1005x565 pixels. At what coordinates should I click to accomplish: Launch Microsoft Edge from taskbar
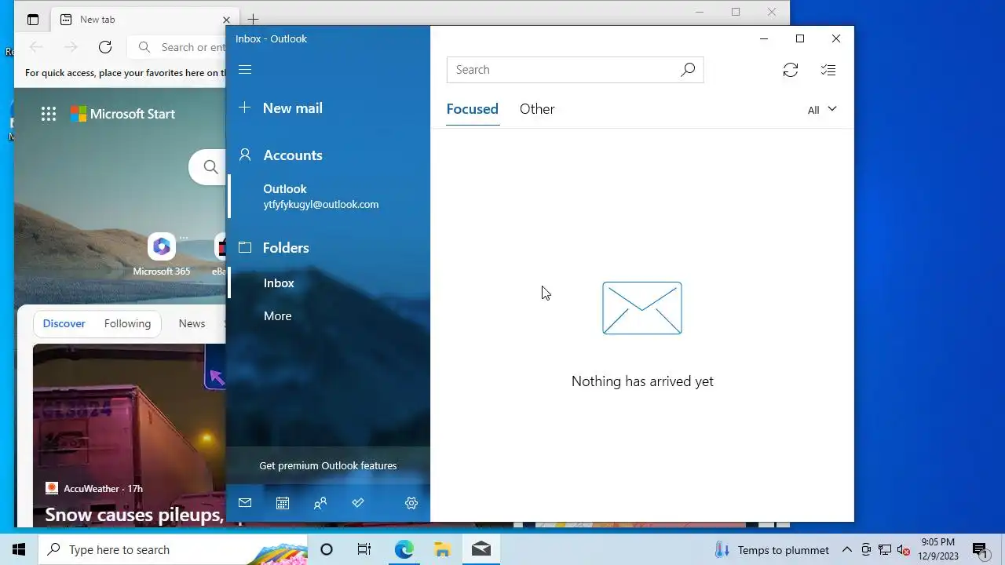pyautogui.click(x=404, y=549)
